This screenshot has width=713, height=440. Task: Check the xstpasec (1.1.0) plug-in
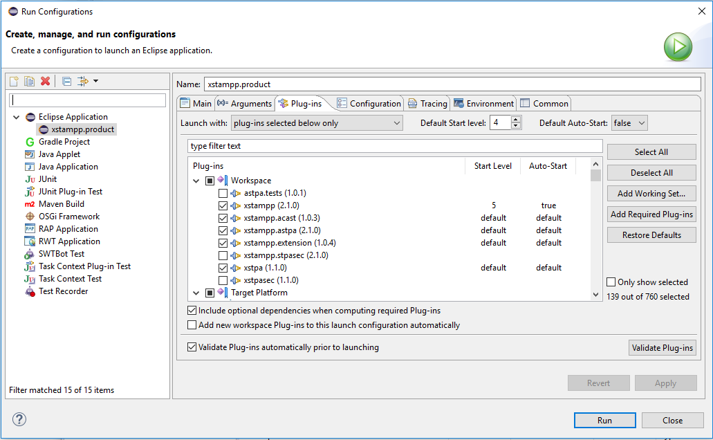point(223,280)
